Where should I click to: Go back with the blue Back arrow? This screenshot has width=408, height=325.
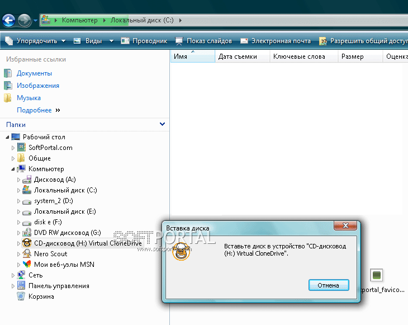point(8,20)
